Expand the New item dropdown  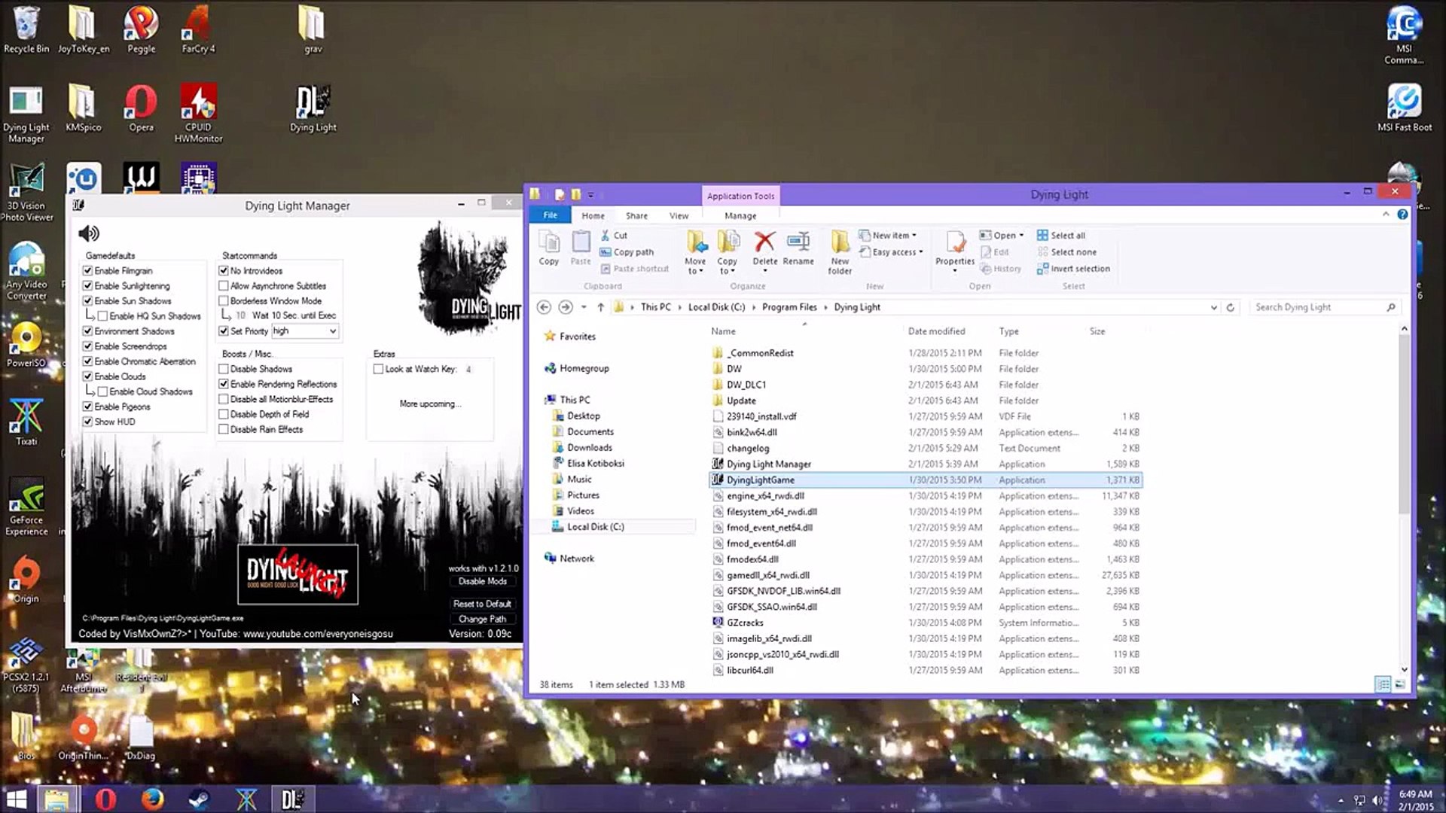point(894,236)
